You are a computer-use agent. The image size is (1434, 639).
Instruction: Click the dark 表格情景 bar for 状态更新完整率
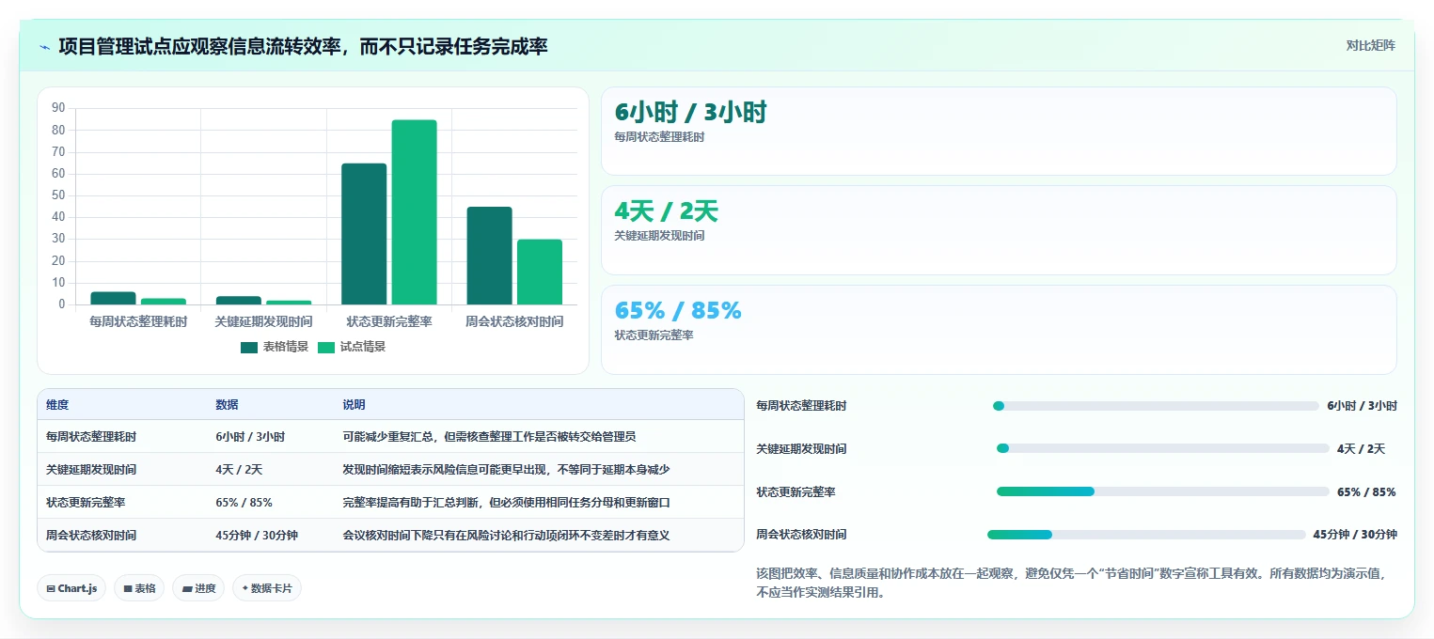pyautogui.click(x=364, y=234)
